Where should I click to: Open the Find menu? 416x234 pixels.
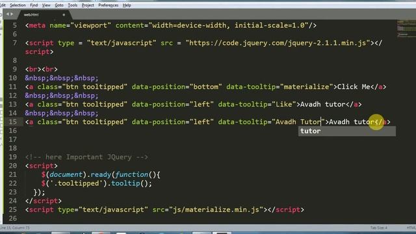(34, 5)
